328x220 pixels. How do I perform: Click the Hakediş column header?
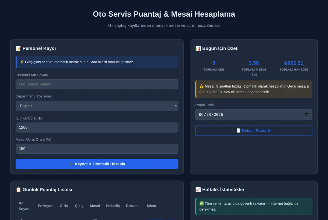click(x=113, y=206)
